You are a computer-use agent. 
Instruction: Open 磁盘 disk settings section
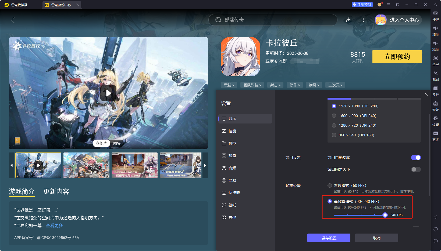[245, 156]
